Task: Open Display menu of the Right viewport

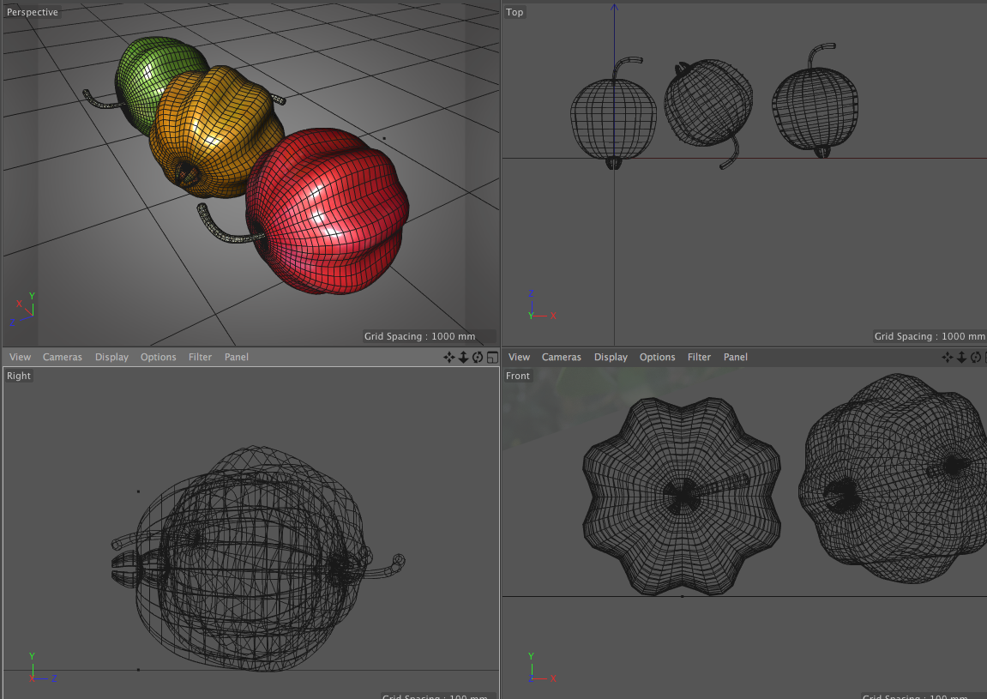Action: [x=111, y=357]
